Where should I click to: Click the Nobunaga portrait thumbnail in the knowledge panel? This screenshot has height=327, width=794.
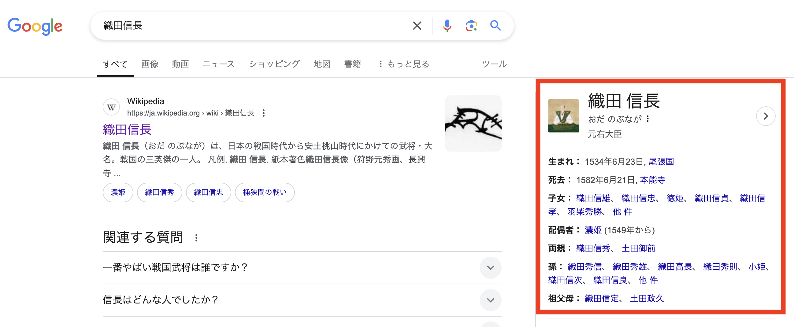pyautogui.click(x=563, y=116)
